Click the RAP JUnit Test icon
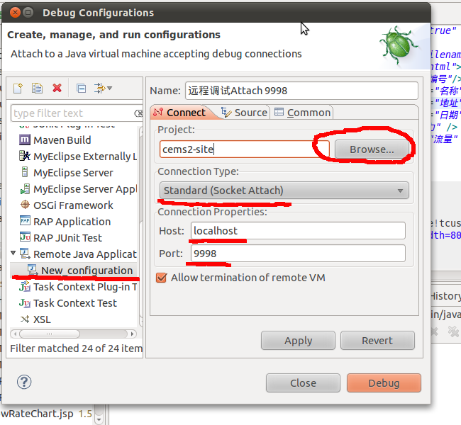The image size is (461, 425). [25, 237]
